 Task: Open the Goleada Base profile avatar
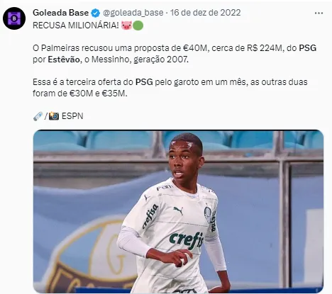[x=14, y=18]
